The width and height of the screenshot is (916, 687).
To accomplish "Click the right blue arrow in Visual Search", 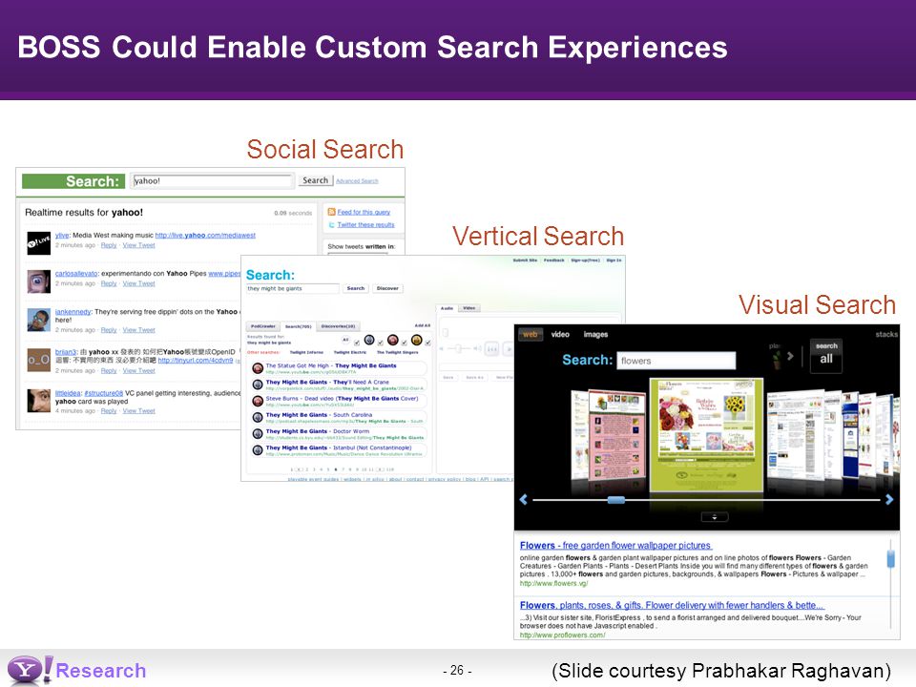I will pos(889,499).
